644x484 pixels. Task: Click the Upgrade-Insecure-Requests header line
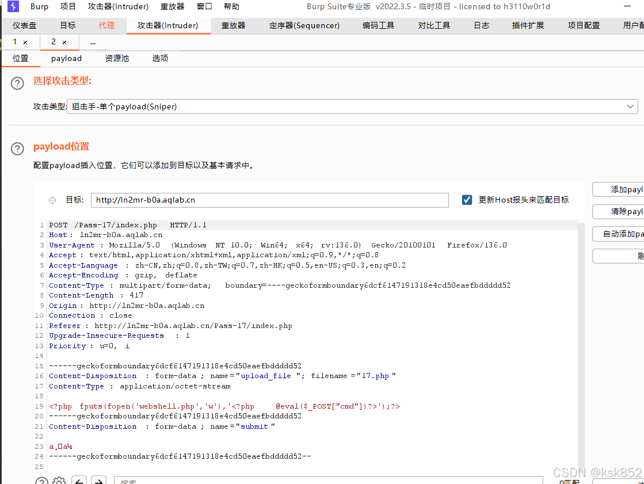click(x=119, y=336)
